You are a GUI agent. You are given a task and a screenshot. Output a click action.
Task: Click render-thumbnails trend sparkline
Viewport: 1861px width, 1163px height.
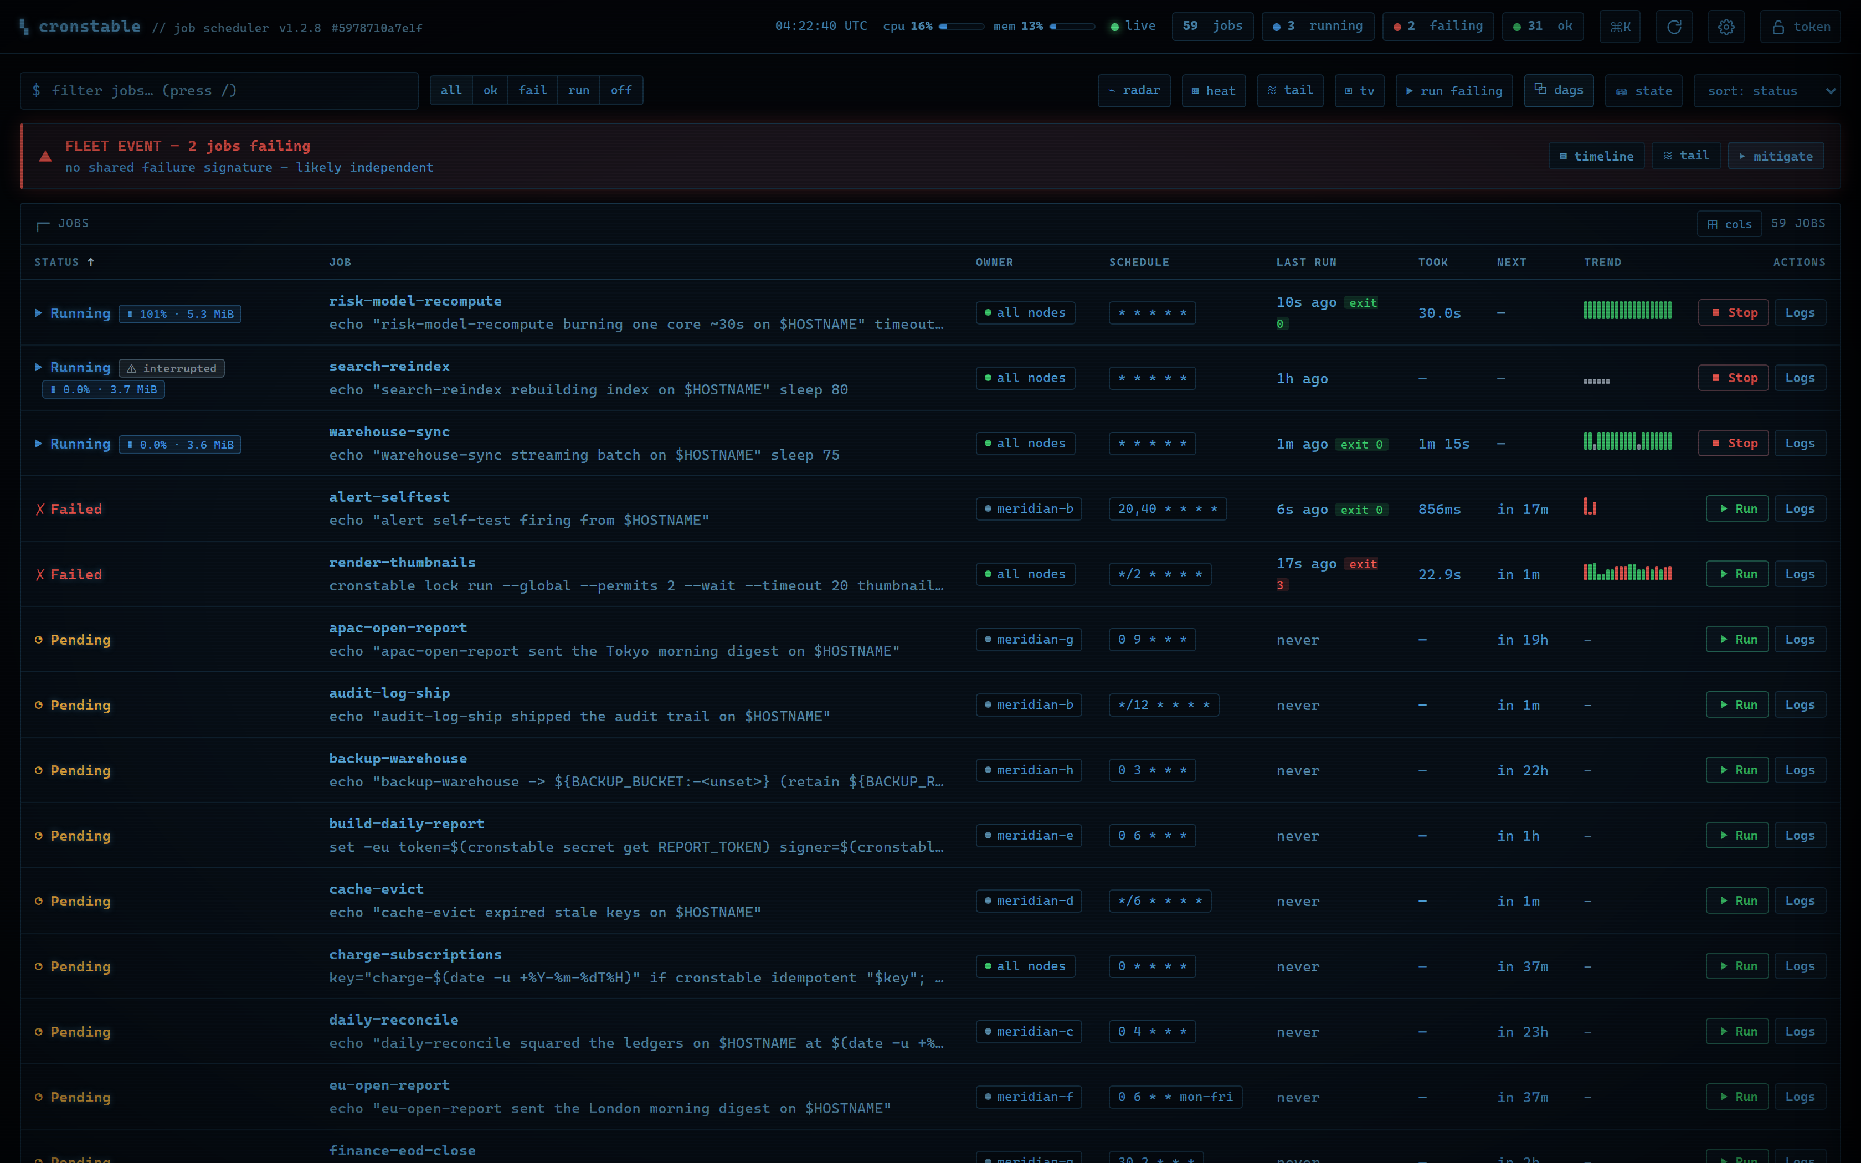click(x=1627, y=572)
